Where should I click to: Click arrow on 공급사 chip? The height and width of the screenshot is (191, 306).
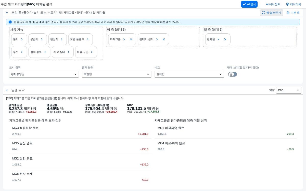pos(42,39)
